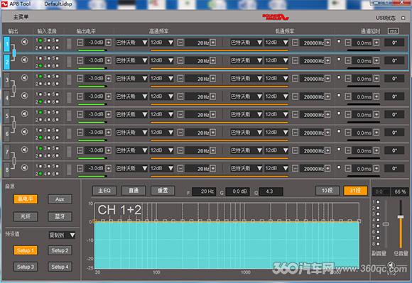412x283 pixels.
Task: Decrease channel 5 delay minus icon
Action: [348, 115]
